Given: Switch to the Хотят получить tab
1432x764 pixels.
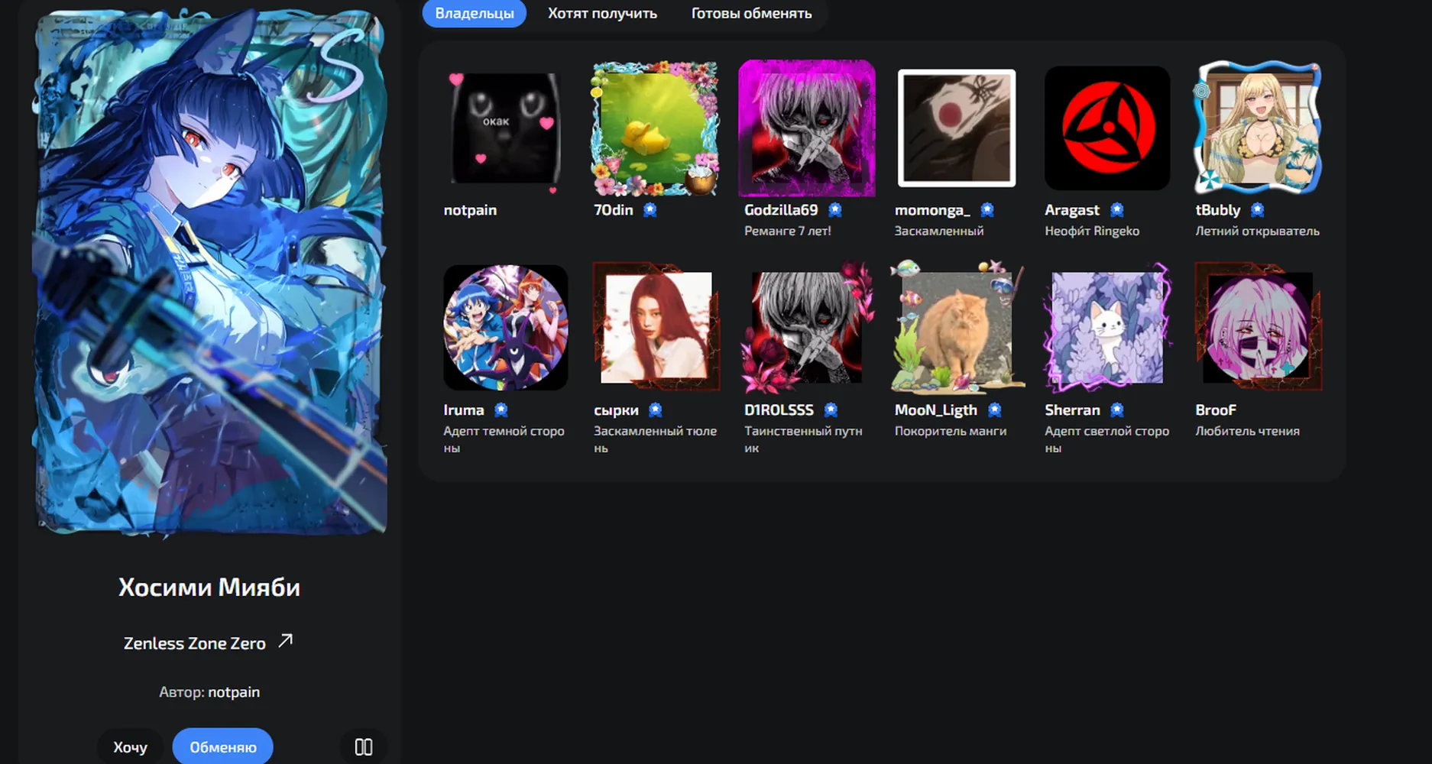Looking at the screenshot, I should (602, 13).
